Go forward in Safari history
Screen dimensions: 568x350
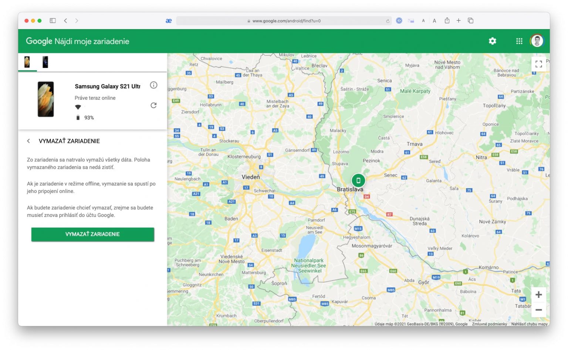tap(77, 21)
